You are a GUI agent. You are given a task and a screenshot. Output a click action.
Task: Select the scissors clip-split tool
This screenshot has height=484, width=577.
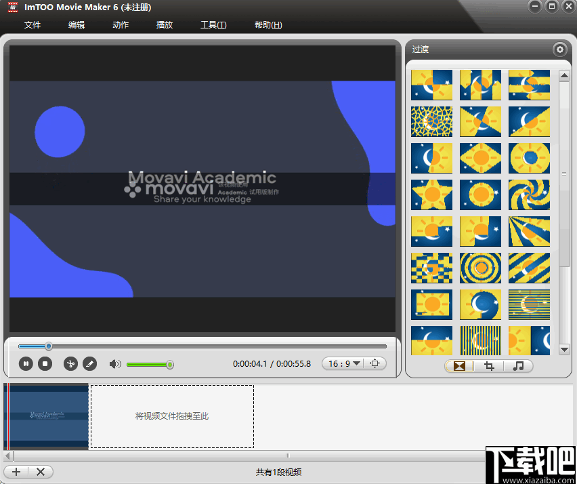point(70,363)
